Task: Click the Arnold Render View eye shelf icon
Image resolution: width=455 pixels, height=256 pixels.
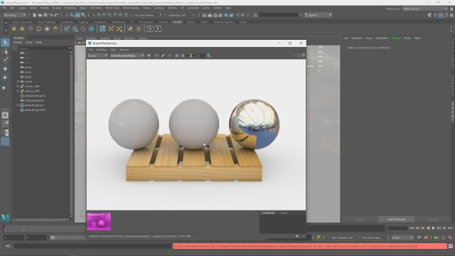Action: 150,28
